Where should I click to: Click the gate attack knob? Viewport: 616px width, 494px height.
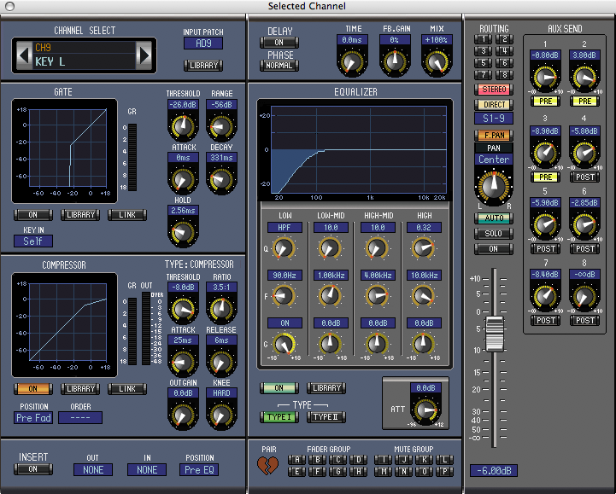(x=183, y=179)
